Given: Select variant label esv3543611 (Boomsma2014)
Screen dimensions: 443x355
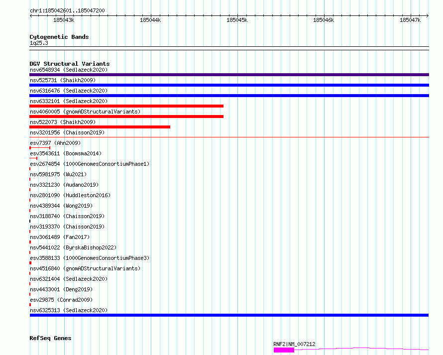Looking at the screenshot, I should click(66, 153).
